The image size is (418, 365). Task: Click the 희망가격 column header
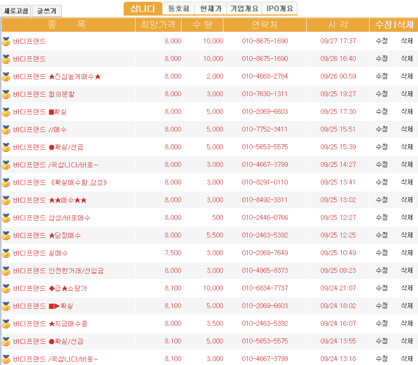click(x=158, y=25)
